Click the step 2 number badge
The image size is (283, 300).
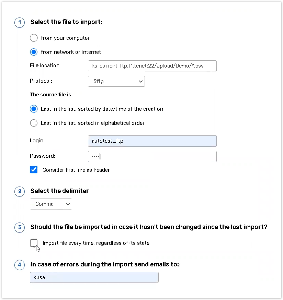coord(20,191)
